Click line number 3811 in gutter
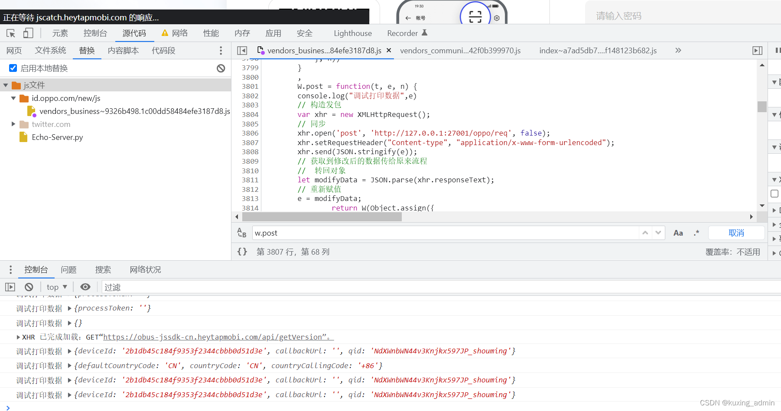The image size is (781, 411). pos(250,180)
